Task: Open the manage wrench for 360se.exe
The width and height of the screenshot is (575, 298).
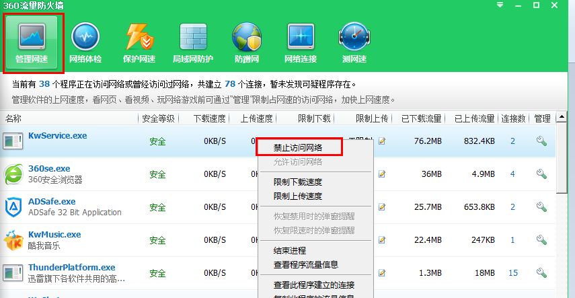Action: point(541,174)
